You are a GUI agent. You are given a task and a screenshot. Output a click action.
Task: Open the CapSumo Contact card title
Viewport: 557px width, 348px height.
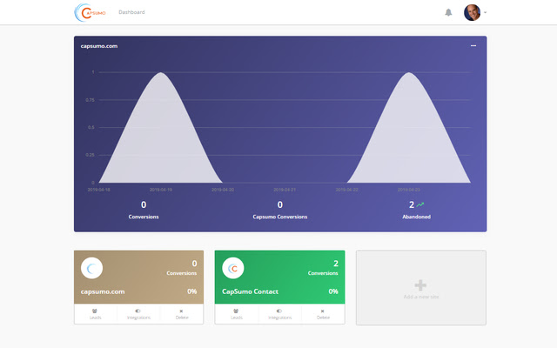click(250, 291)
